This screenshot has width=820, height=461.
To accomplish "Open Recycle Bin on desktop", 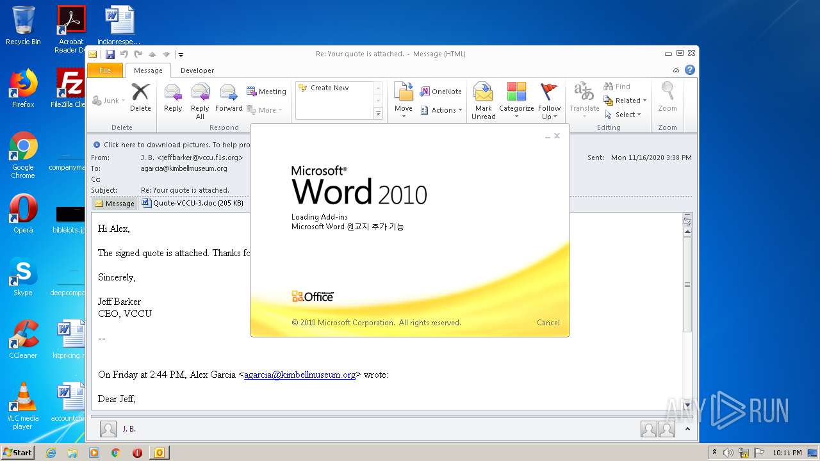I will (x=23, y=26).
